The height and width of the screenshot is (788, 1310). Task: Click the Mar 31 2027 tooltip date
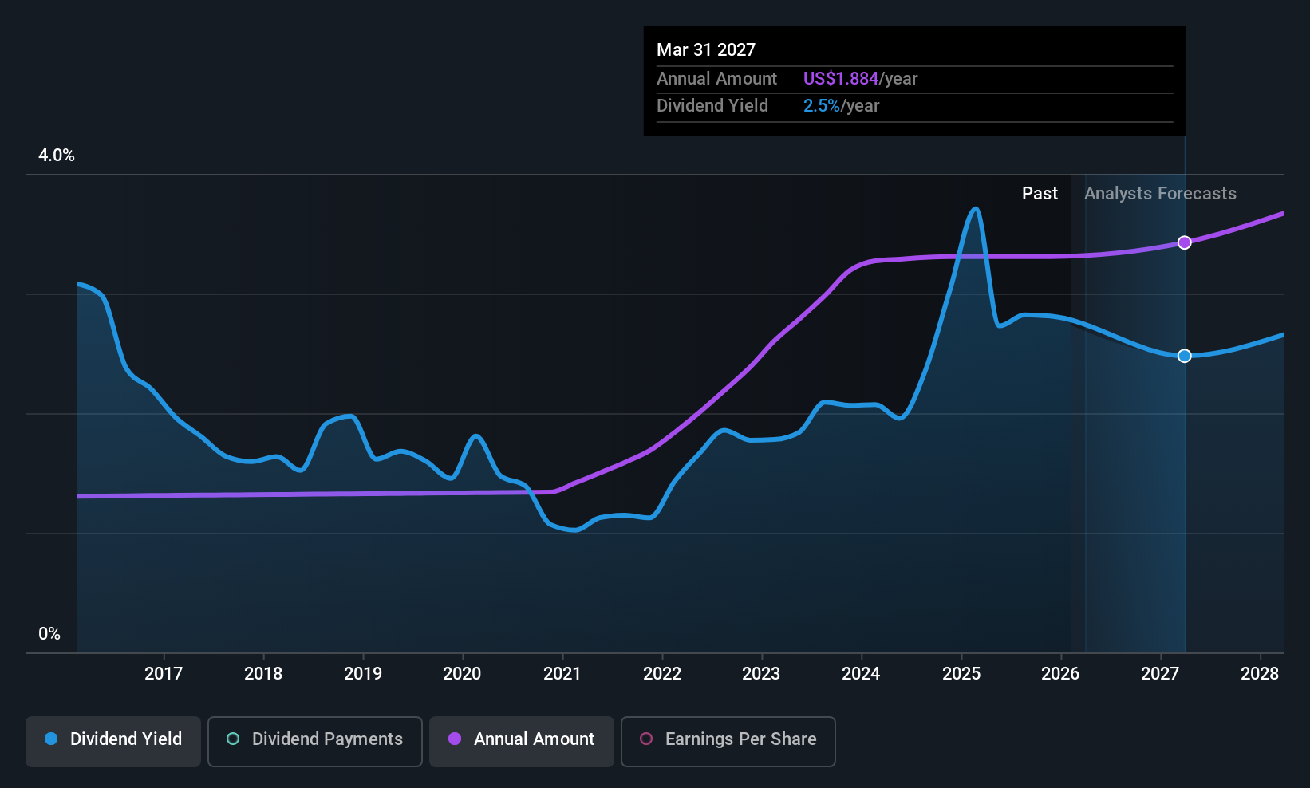706,50
